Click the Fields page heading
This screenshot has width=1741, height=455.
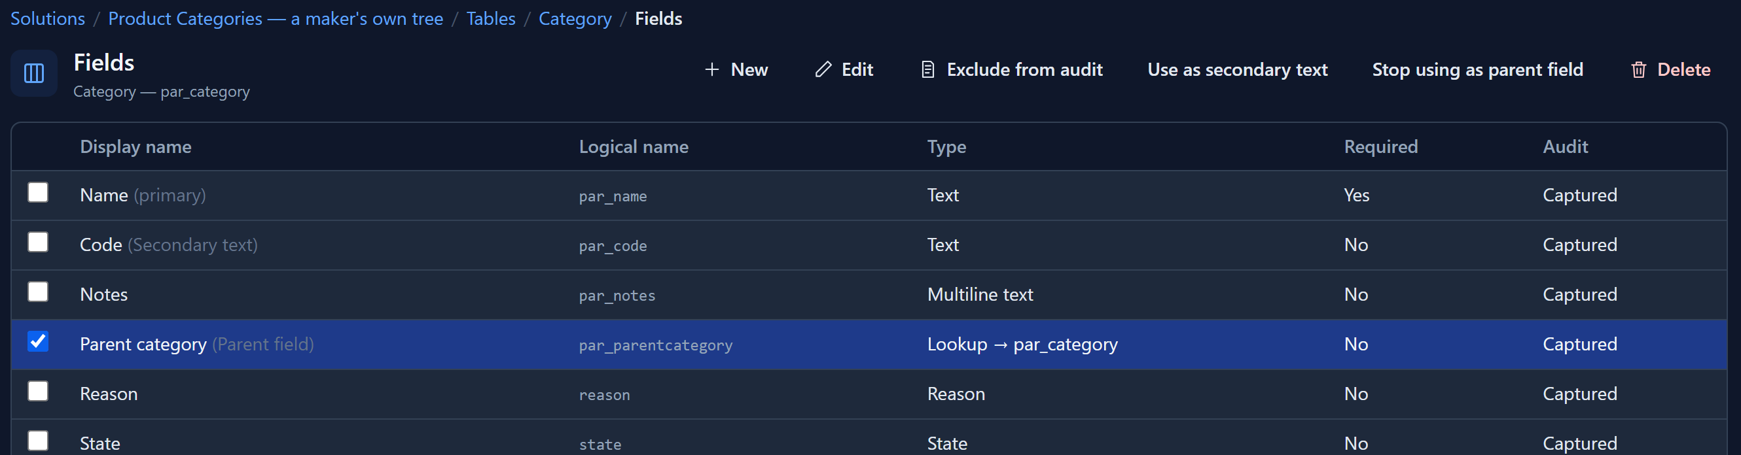[103, 63]
